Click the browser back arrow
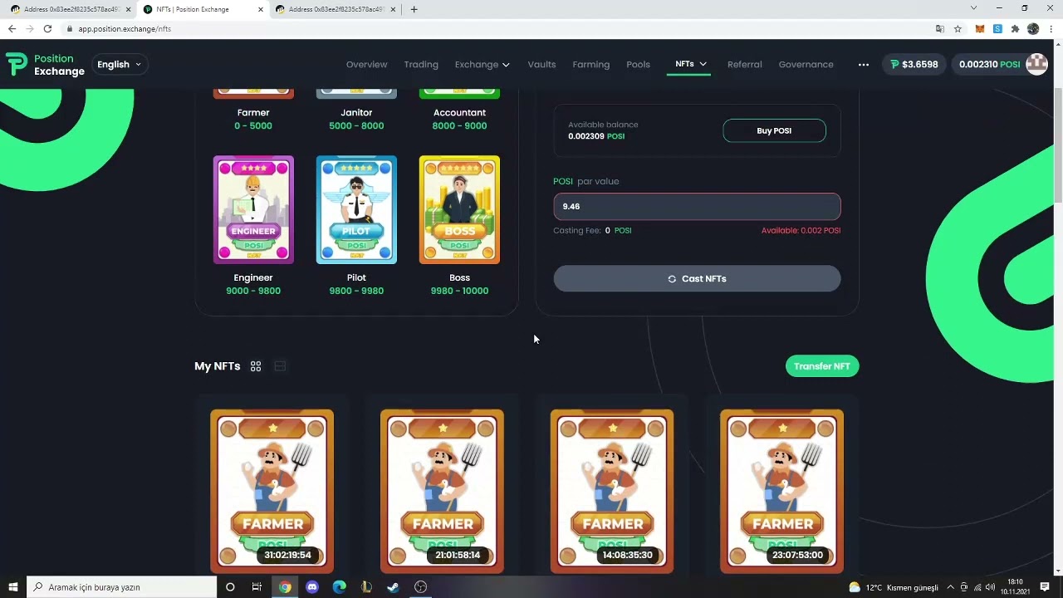The height and width of the screenshot is (598, 1063). 12,28
